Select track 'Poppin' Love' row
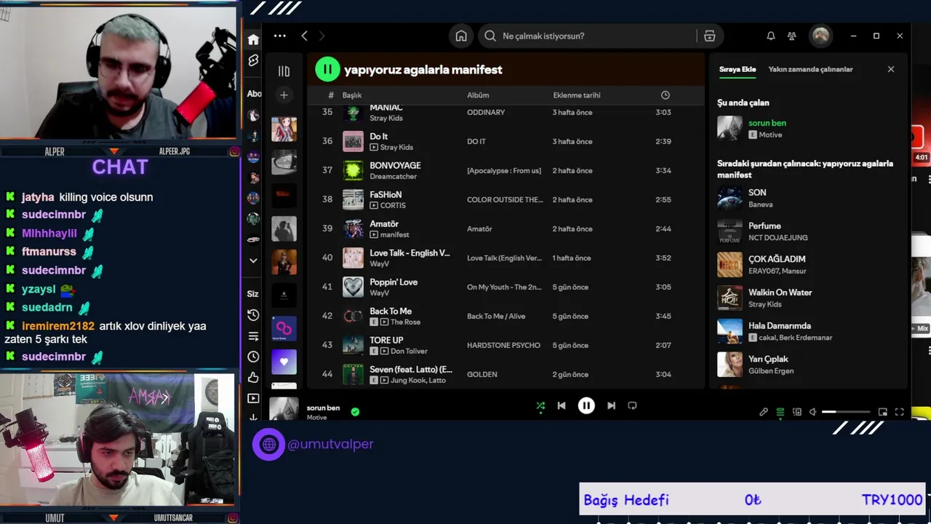 (x=506, y=287)
